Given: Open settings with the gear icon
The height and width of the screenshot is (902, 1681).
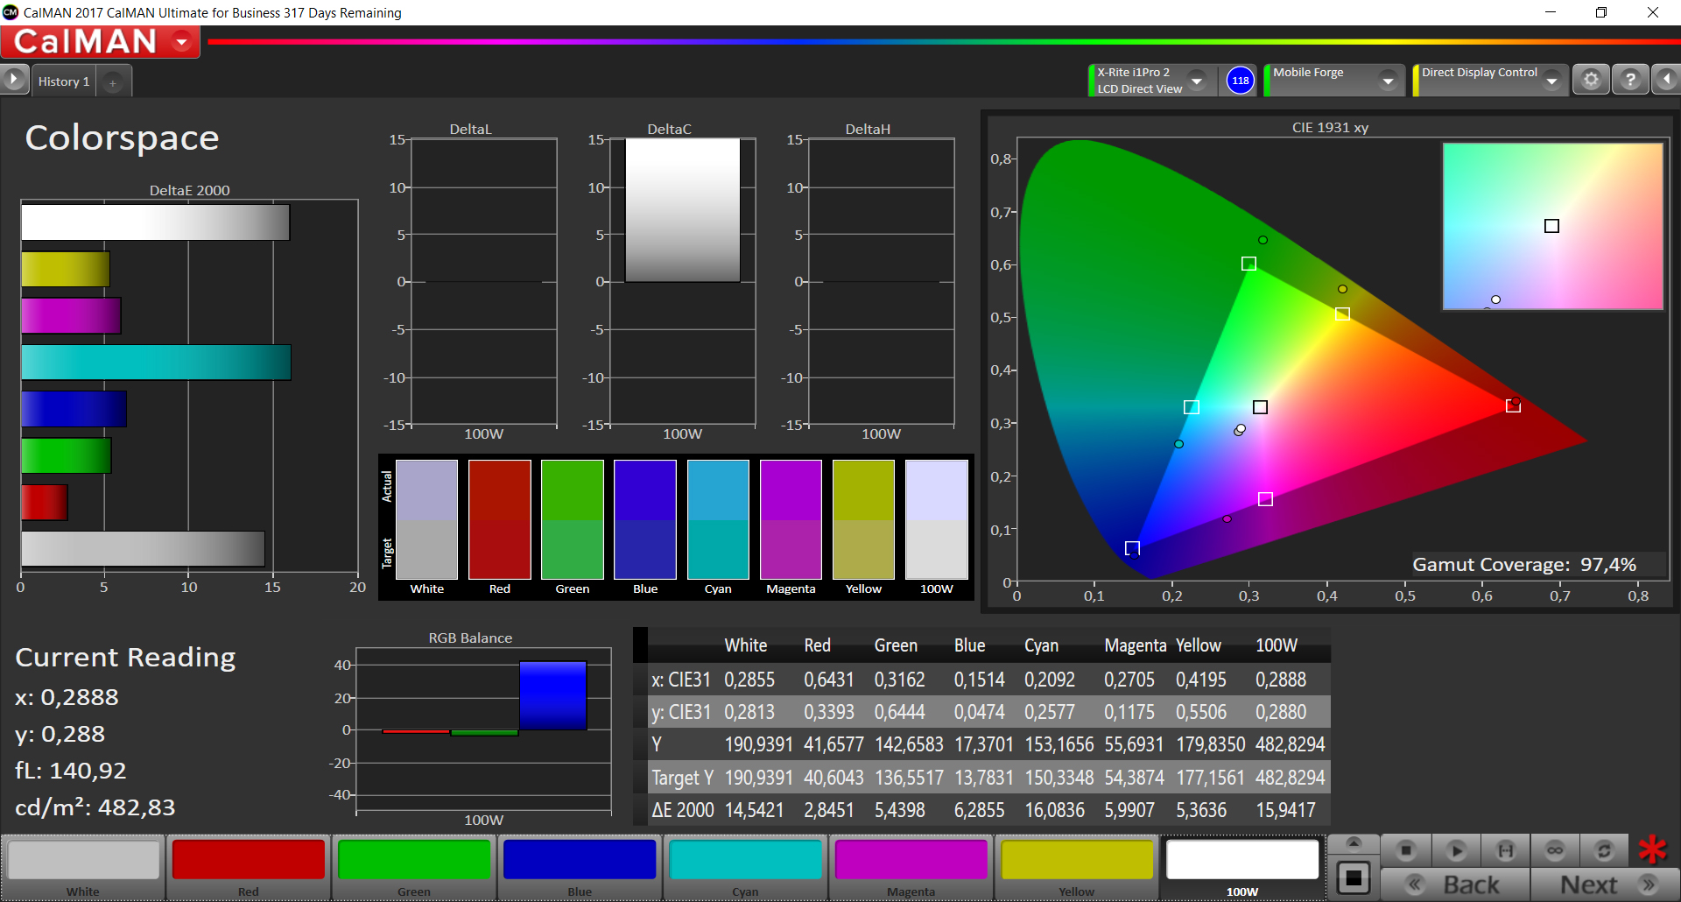Looking at the screenshot, I should point(1591,80).
